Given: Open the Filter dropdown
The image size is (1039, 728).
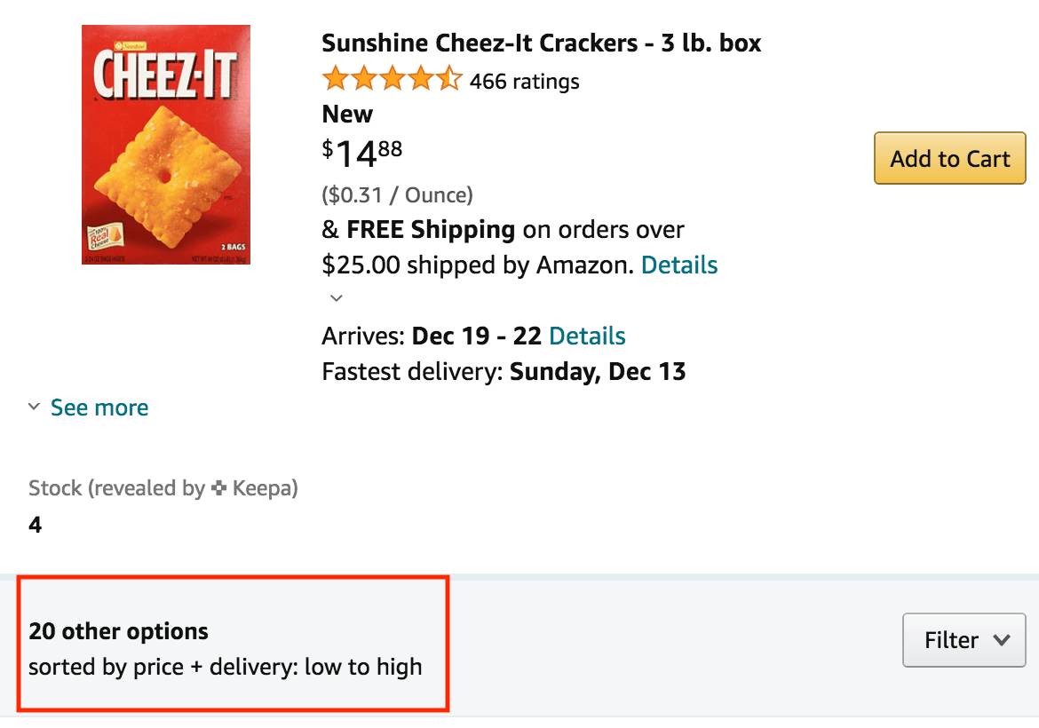Looking at the screenshot, I should tap(964, 639).
